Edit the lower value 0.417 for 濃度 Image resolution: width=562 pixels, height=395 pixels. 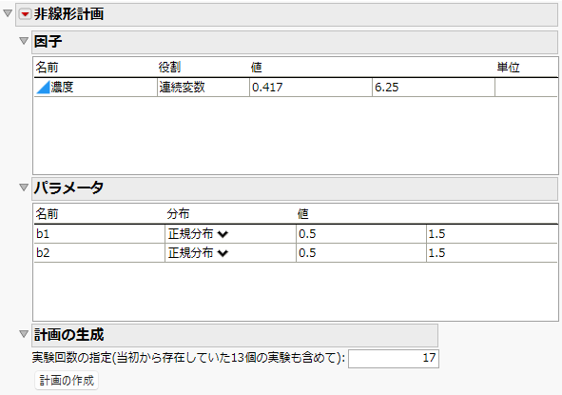click(x=311, y=88)
